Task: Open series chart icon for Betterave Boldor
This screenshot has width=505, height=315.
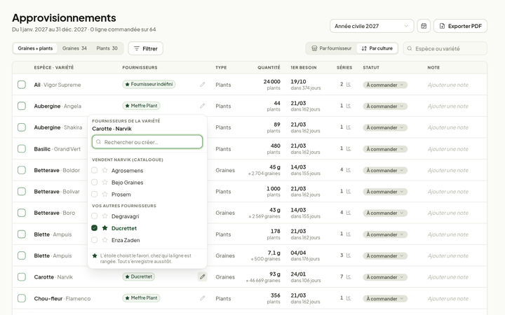Action: [348, 170]
